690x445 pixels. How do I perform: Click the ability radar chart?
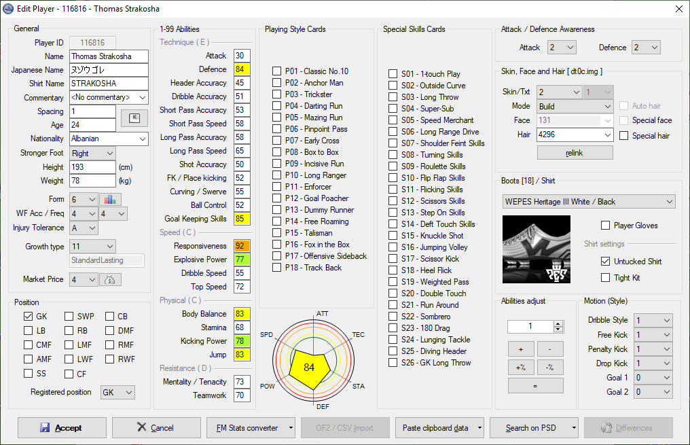(313, 360)
